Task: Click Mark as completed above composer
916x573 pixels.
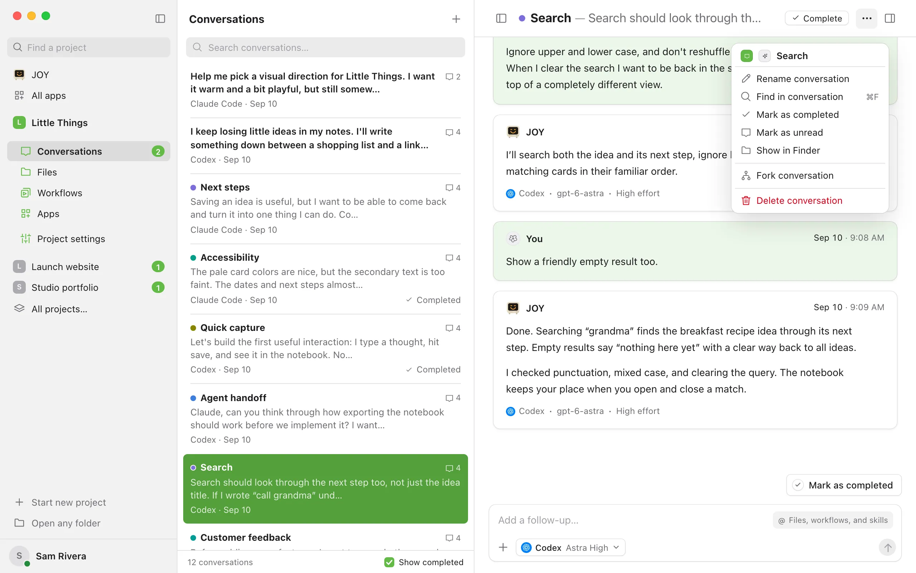Action: pyautogui.click(x=844, y=485)
